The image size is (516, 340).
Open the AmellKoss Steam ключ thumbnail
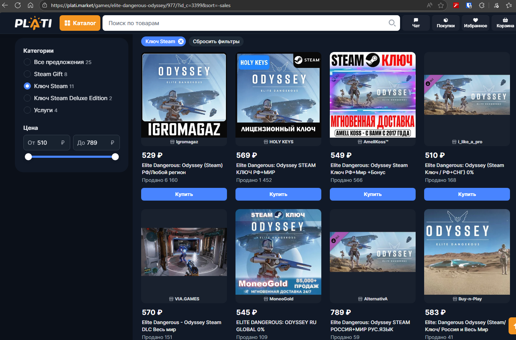point(373,95)
